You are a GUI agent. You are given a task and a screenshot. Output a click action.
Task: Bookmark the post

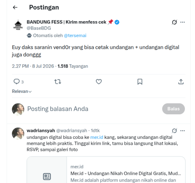pos(140,82)
